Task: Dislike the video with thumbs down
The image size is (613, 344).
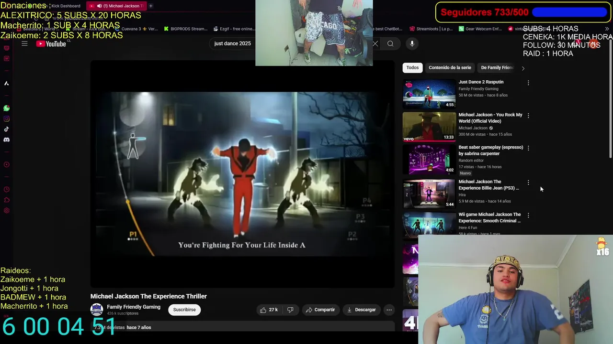Action: 290,310
